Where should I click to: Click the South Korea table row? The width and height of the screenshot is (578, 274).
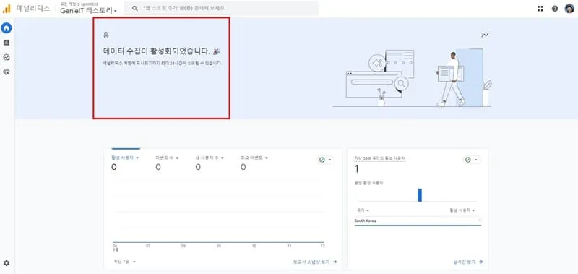[418, 221]
